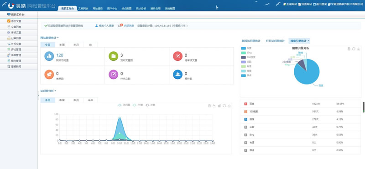This screenshot has width=365, height=169.
Task: Click the blue people 稿件数 icon
Action: pyautogui.click(x=177, y=75)
